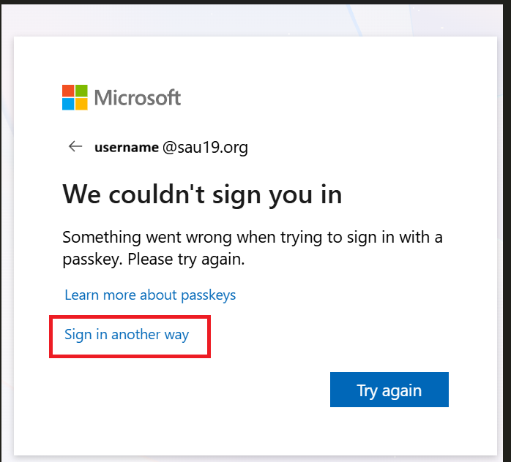Screen dimensions: 511x462
Task: Click the word passkeys in help link
Action: pos(208,296)
